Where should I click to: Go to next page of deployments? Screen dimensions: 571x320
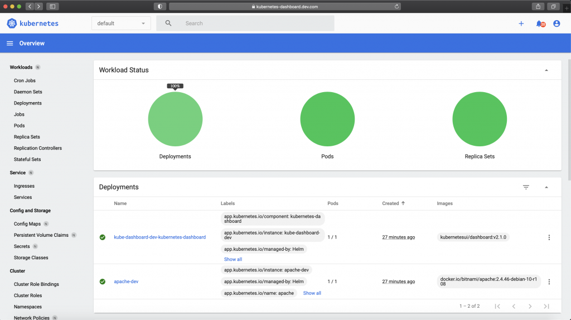(530, 306)
